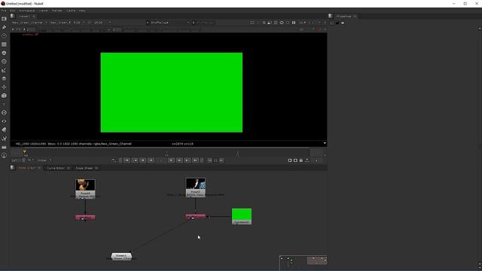The height and width of the screenshot is (271, 482).
Task: Close the Dope Sheet tab
Action: point(96,168)
